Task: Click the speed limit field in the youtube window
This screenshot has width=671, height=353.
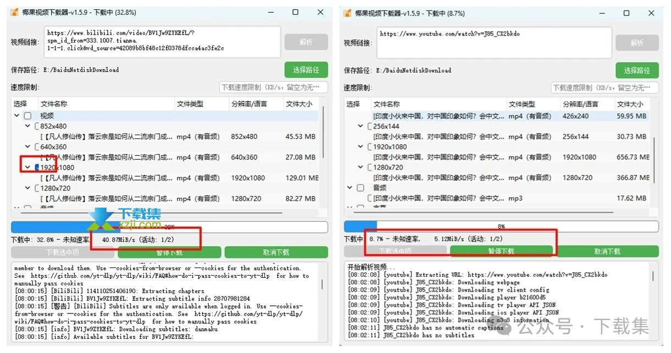Action: tap(605, 88)
